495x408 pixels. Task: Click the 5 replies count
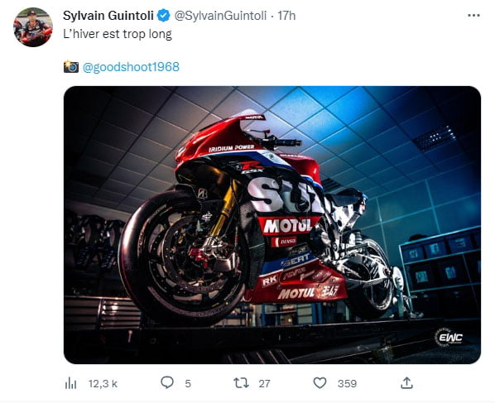click(188, 384)
